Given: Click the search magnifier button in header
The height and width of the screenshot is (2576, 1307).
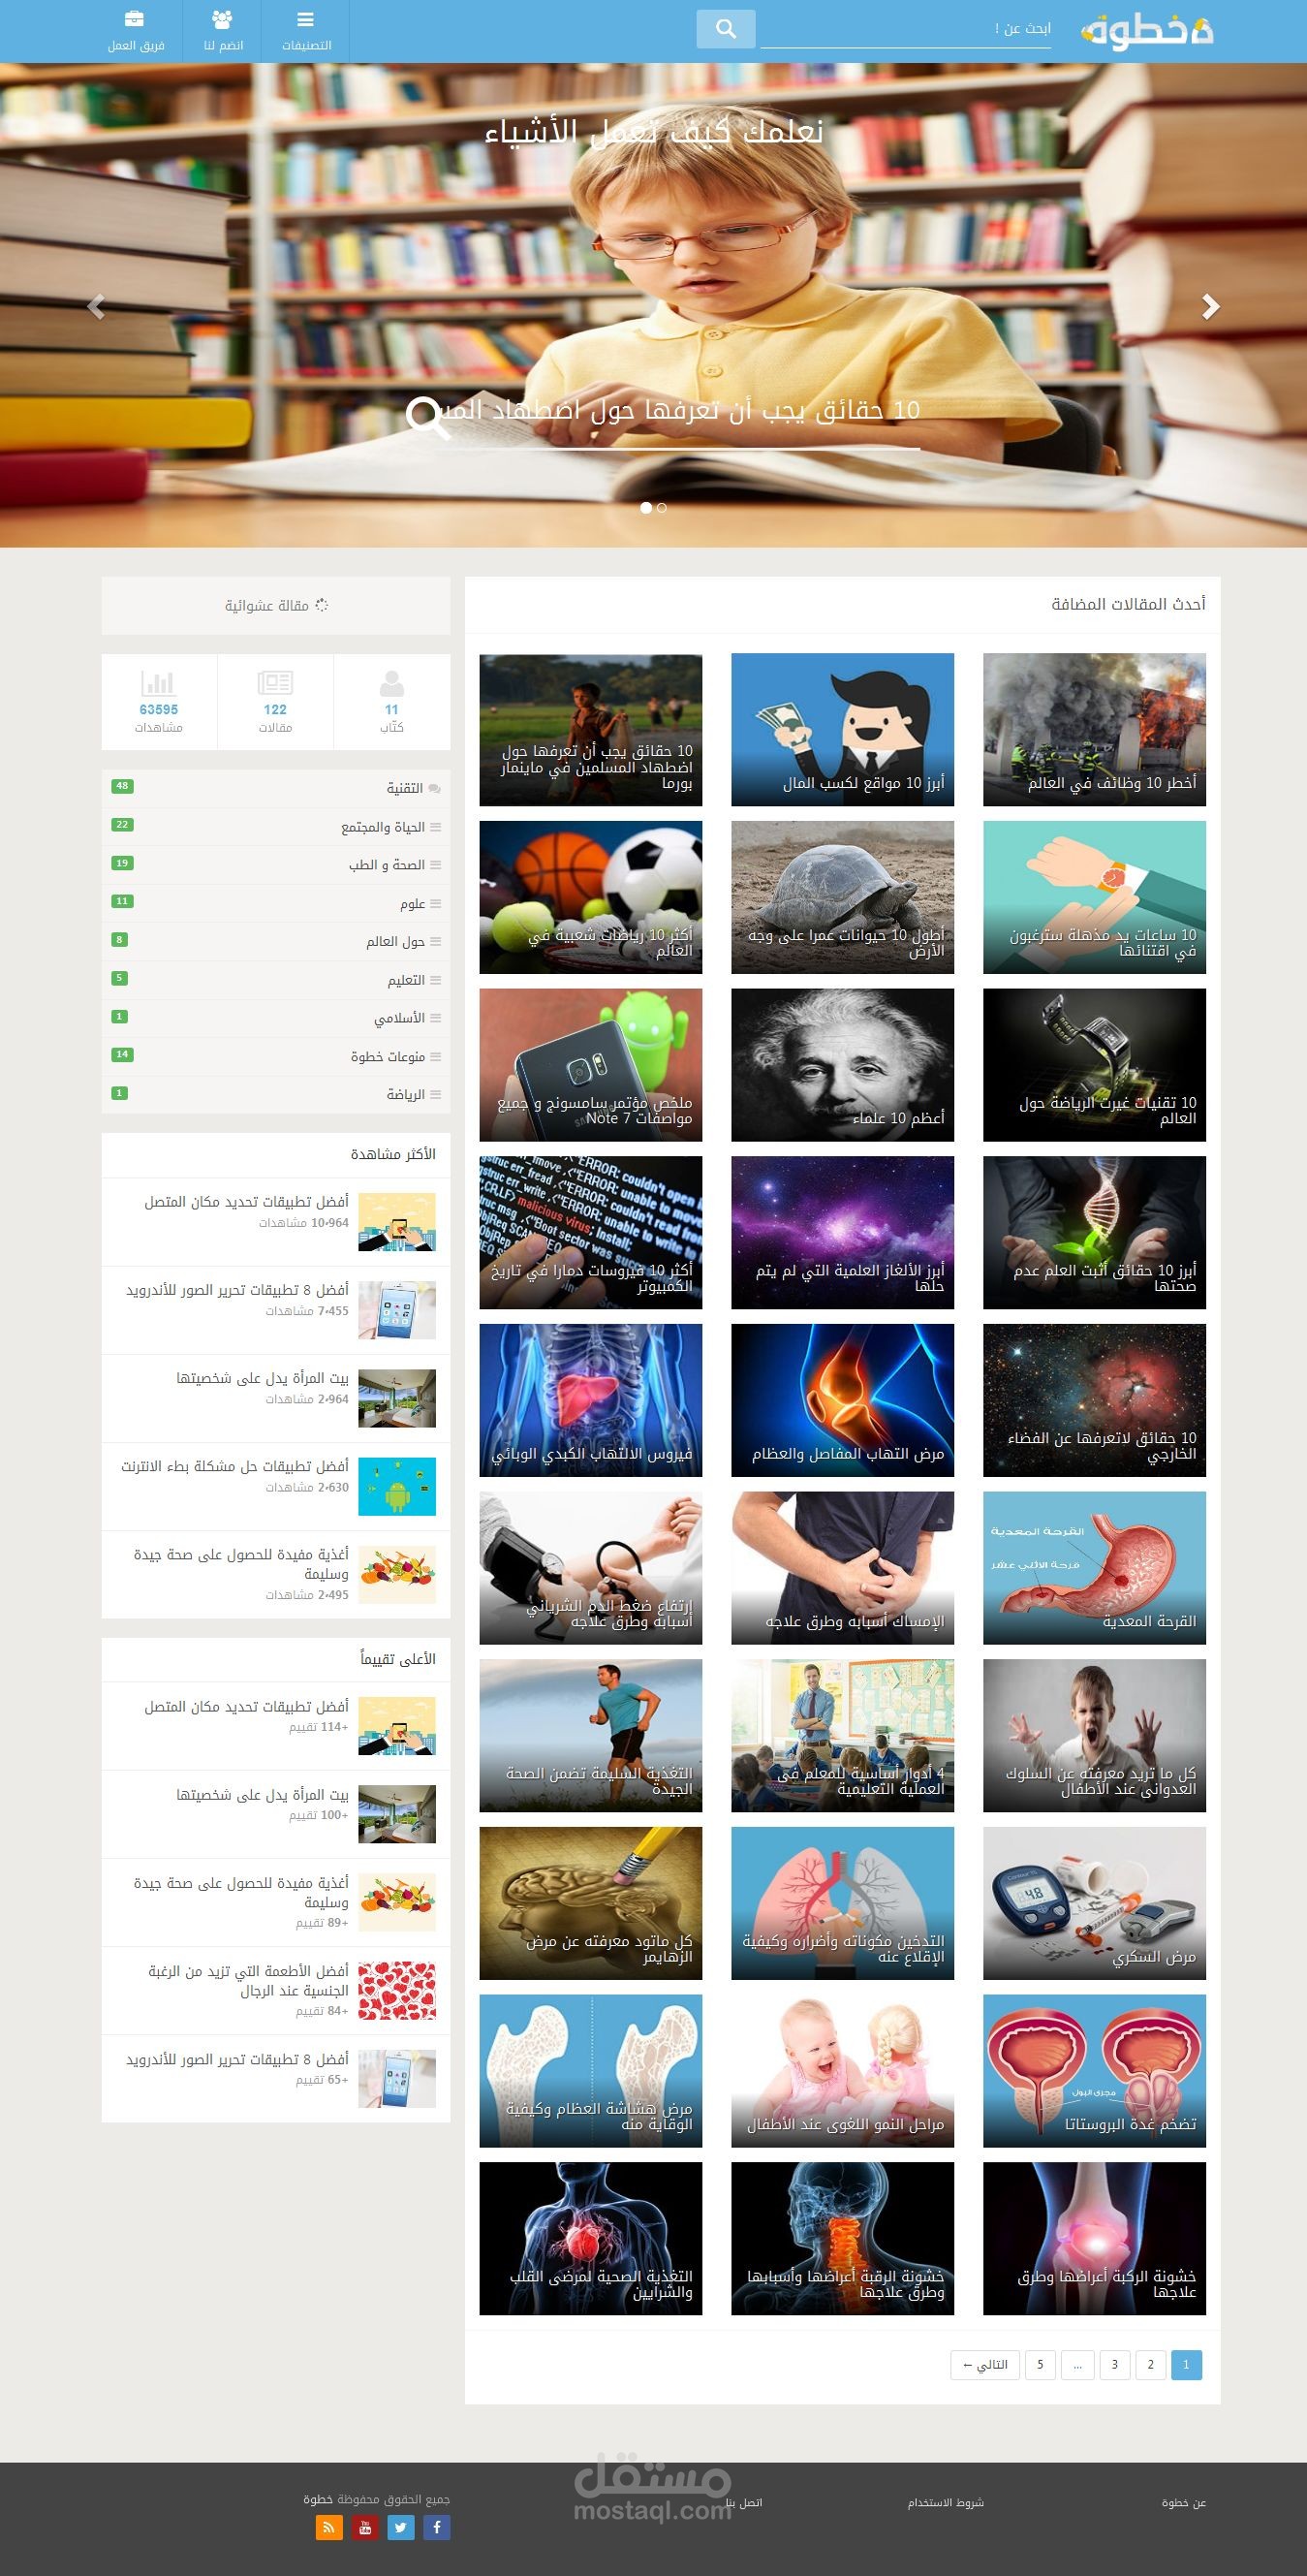Looking at the screenshot, I should [x=726, y=29].
